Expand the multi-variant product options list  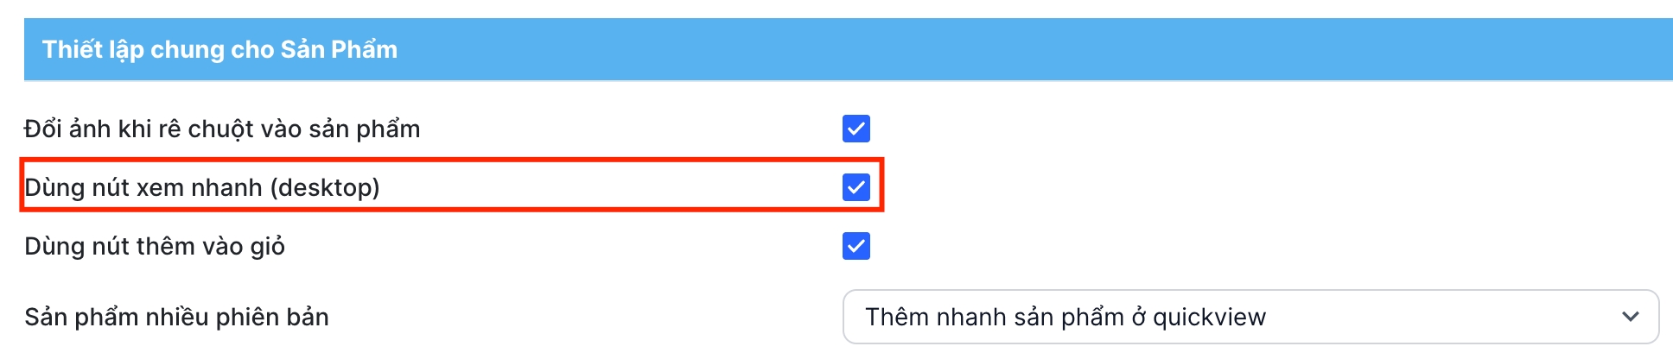click(x=1250, y=317)
